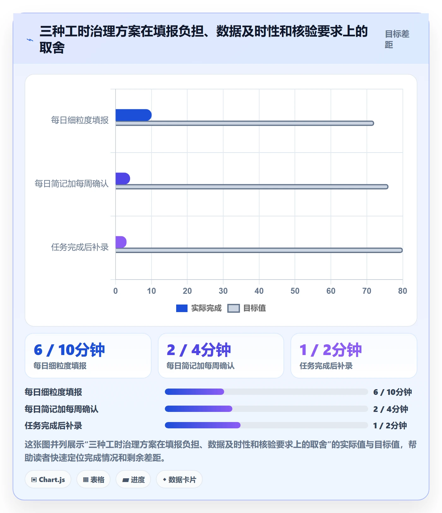The width and height of the screenshot is (442, 513).
Task: Click the gray target bar for 每日细粒度填报
Action: click(245, 123)
